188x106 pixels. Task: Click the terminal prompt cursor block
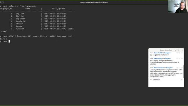9,41
